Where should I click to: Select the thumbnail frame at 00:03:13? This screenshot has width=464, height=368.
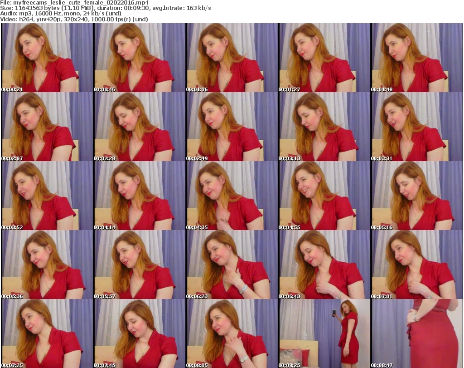pos(324,127)
